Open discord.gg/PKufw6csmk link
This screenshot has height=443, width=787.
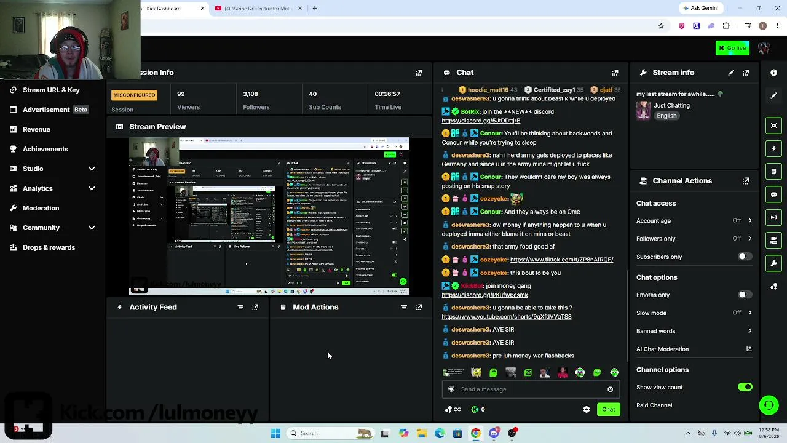click(x=484, y=295)
